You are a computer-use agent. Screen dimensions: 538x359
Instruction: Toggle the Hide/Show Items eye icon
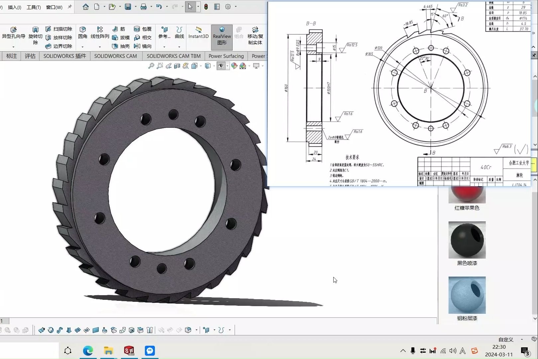221,66
